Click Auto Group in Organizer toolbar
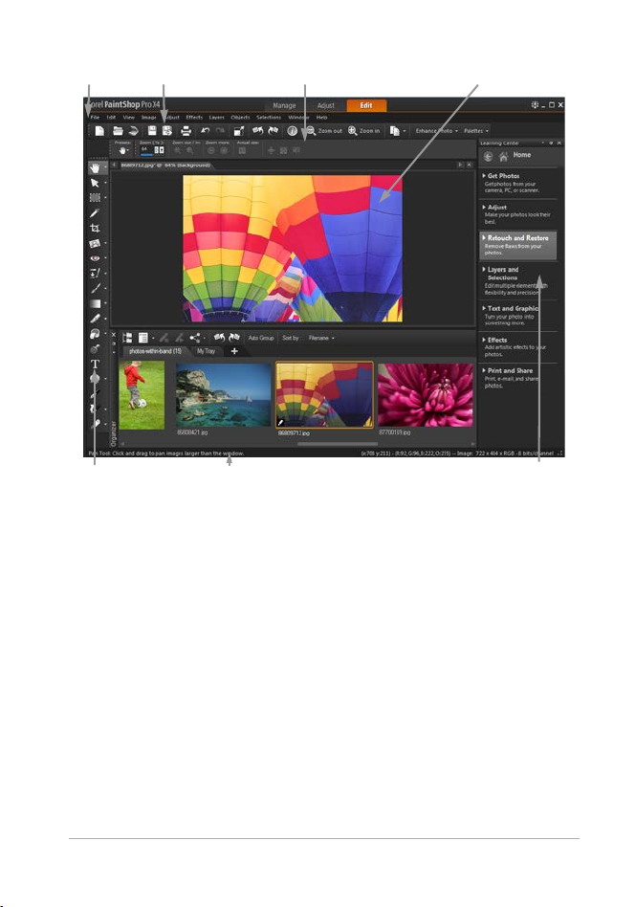 click(261, 338)
